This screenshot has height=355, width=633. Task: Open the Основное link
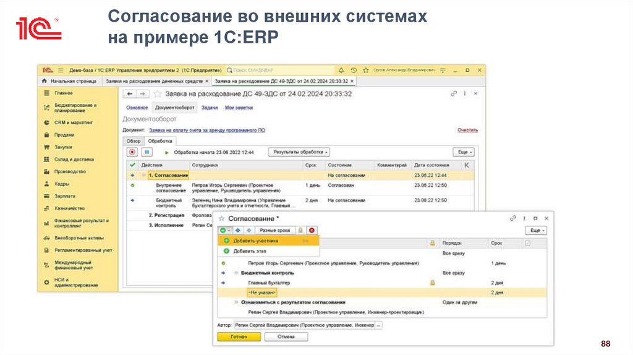click(x=137, y=108)
